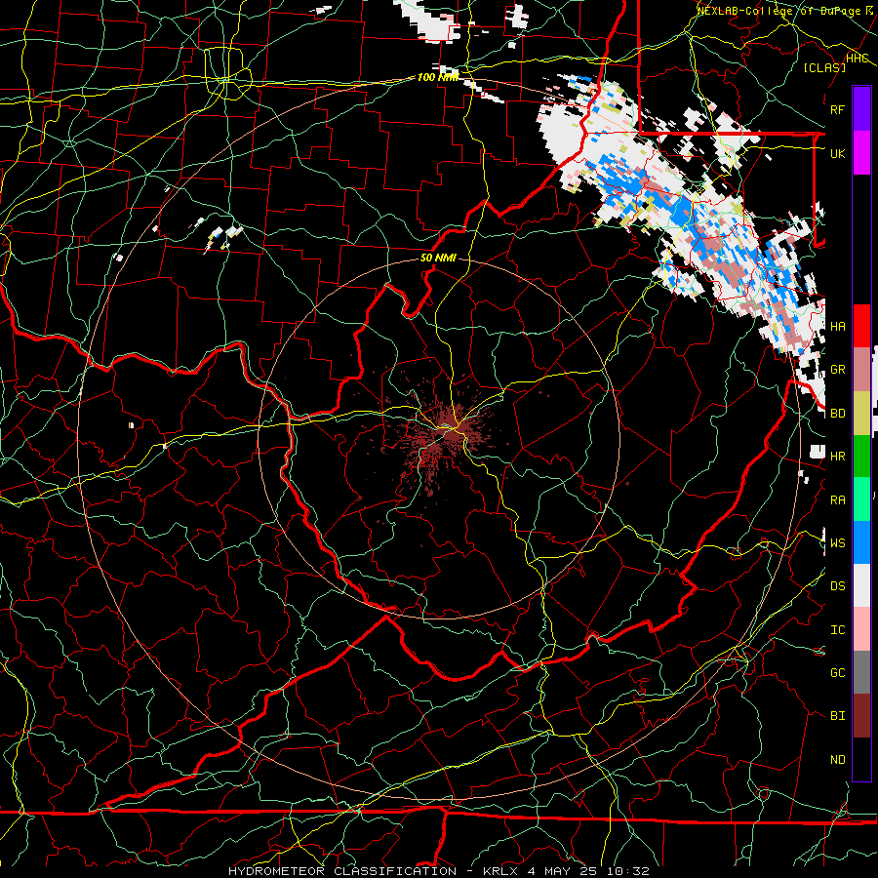Click the mint green RA legend swatch
The width and height of the screenshot is (878, 878).
(861, 499)
